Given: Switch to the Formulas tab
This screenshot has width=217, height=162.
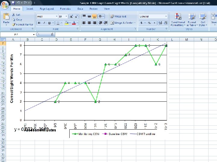Looking at the screenshot, I should click(65, 9).
